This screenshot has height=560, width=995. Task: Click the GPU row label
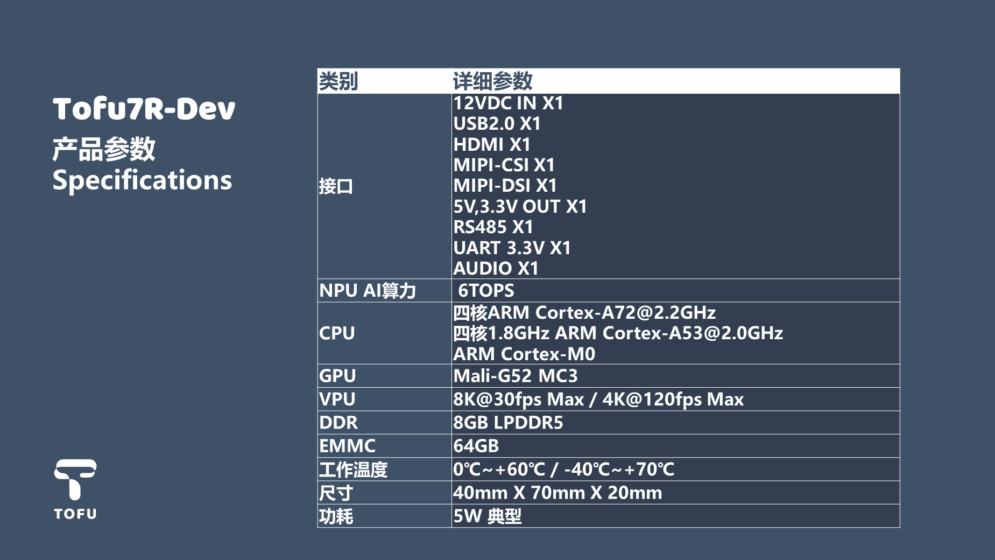[x=337, y=376]
